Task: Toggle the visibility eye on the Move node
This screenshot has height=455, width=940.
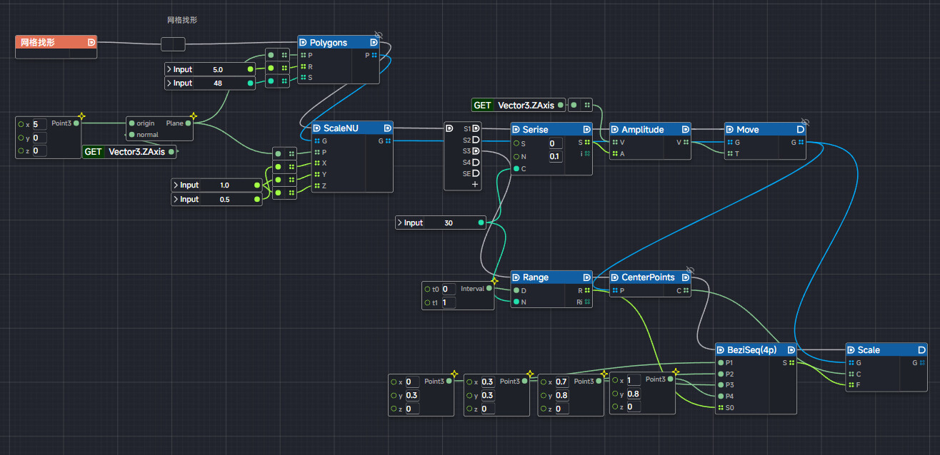Action: click(x=805, y=121)
